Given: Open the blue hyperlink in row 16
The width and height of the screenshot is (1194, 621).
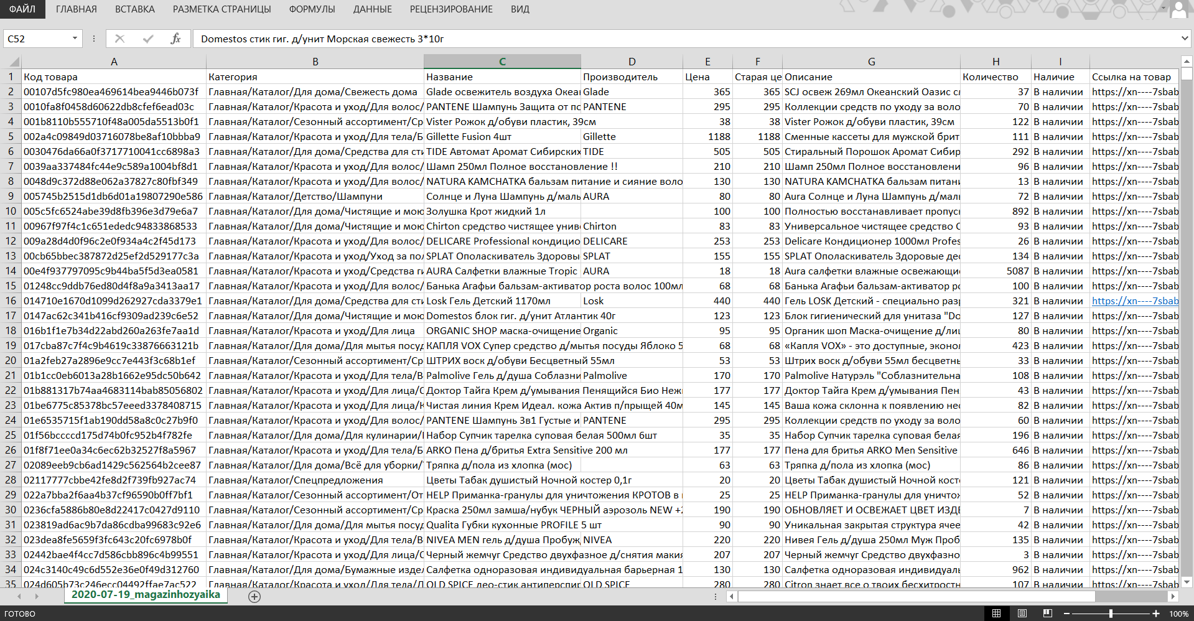Looking at the screenshot, I should [x=1135, y=301].
